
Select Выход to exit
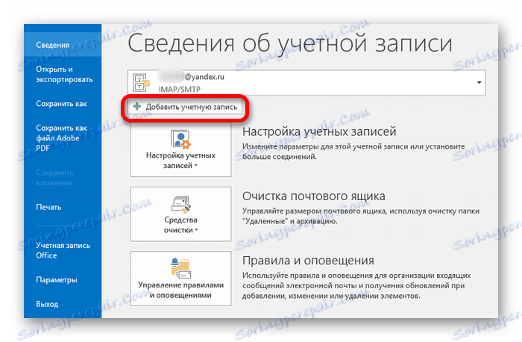point(47,304)
